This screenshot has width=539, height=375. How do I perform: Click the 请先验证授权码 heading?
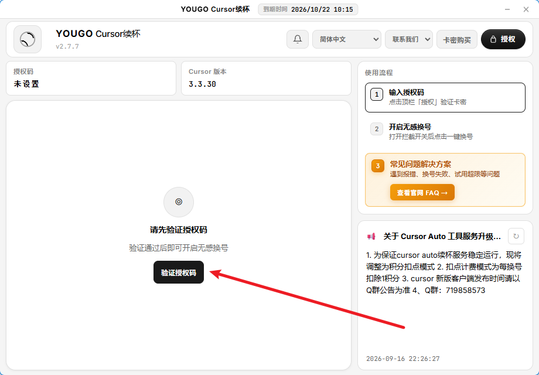tap(179, 230)
